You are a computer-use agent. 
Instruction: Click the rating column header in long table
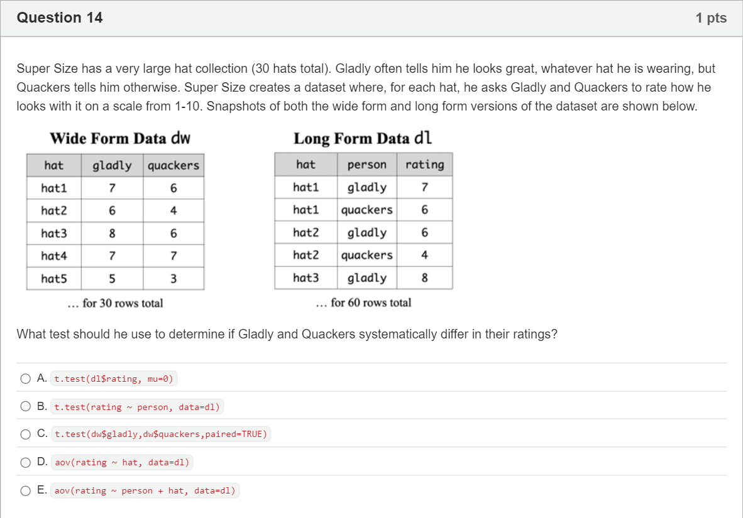(424, 165)
